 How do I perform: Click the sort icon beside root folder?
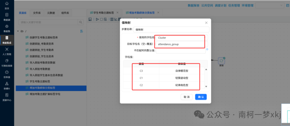(x=81, y=31)
